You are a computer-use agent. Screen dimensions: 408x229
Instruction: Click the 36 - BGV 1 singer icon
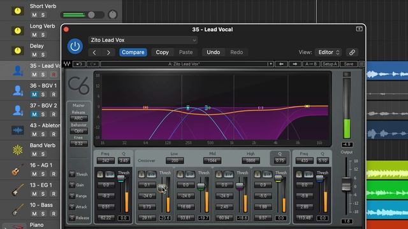click(x=18, y=90)
